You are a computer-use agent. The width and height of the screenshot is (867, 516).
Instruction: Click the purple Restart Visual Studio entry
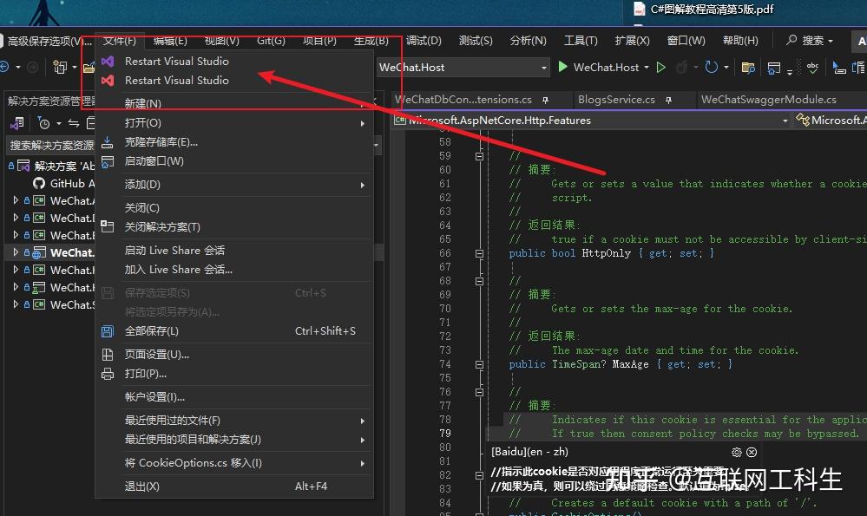pos(177,62)
